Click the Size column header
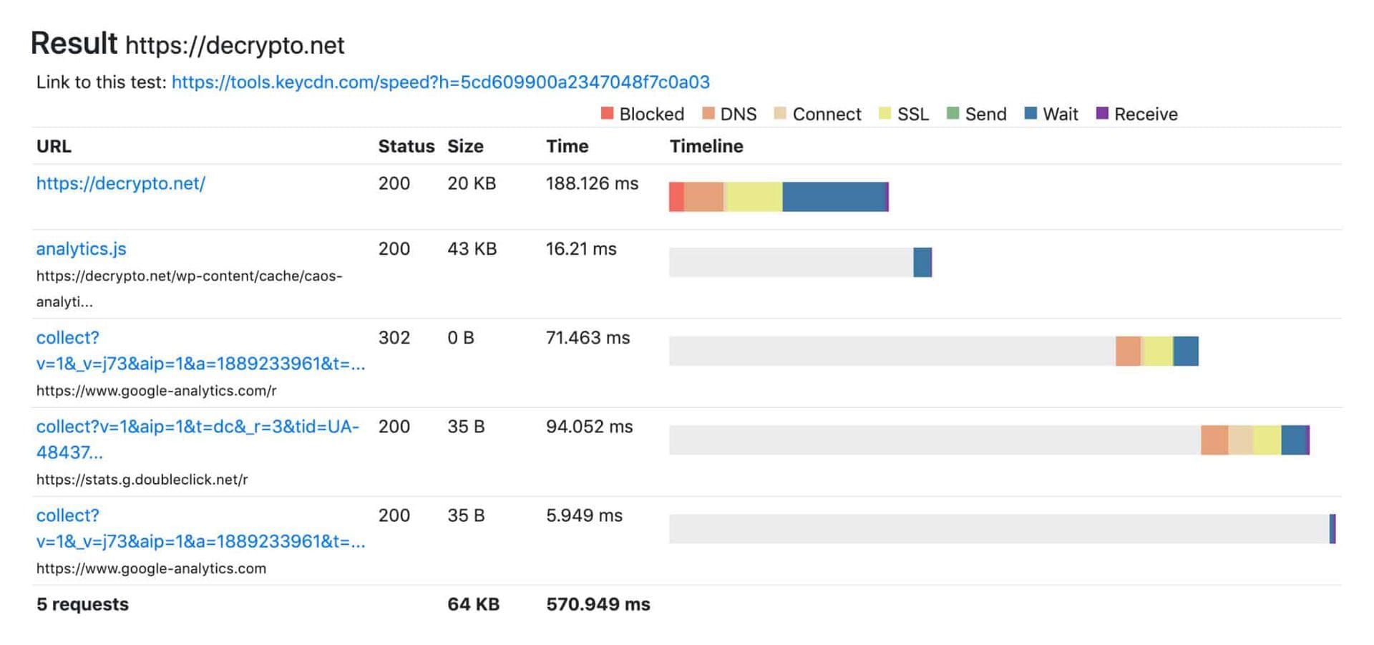1374x645 pixels. click(x=465, y=146)
